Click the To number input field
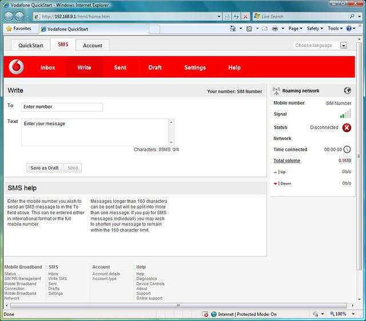 coord(62,107)
